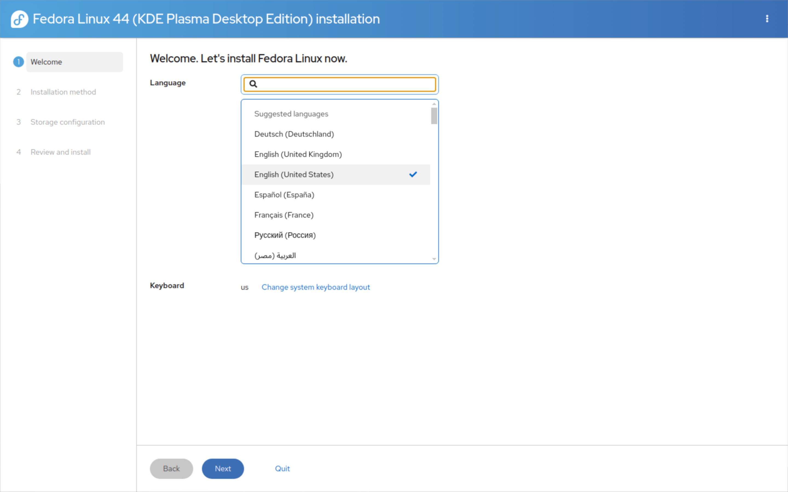Click the Suggested languages group header

291,114
